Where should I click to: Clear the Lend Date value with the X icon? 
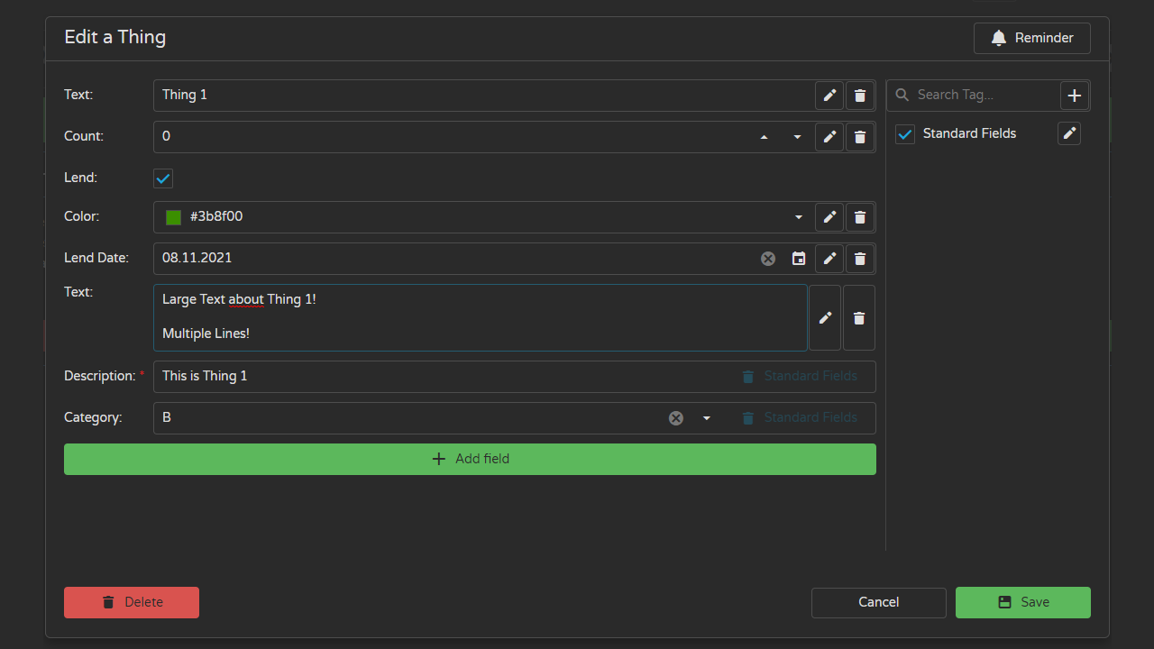tap(768, 259)
